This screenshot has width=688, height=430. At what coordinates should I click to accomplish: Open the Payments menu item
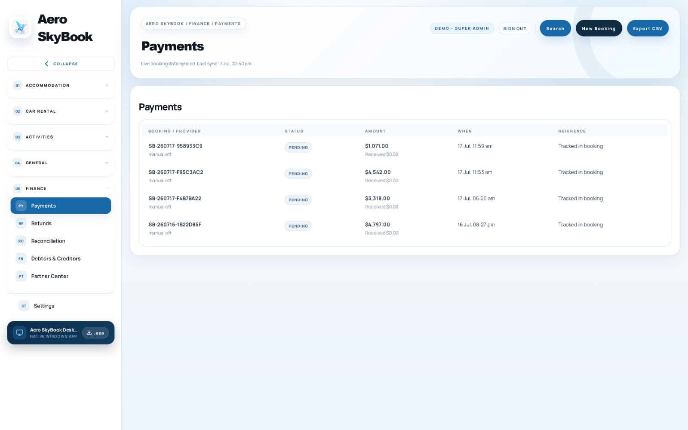[61, 206]
